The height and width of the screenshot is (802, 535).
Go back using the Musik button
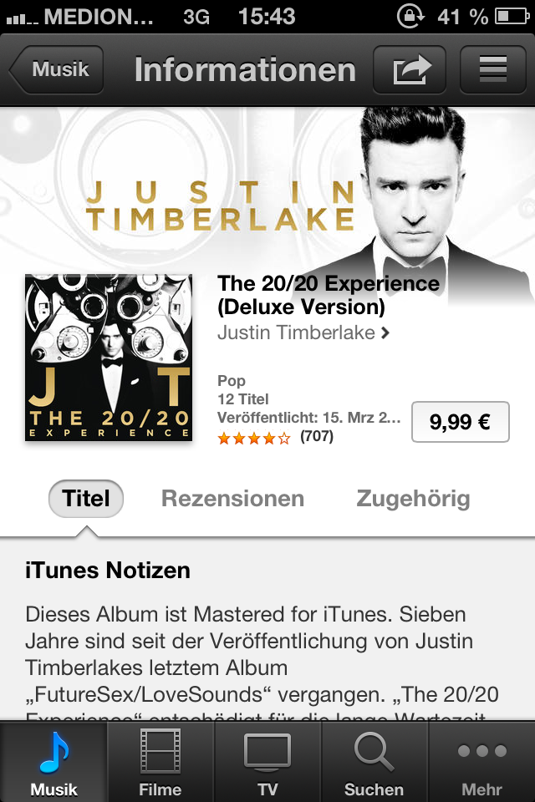(x=56, y=69)
